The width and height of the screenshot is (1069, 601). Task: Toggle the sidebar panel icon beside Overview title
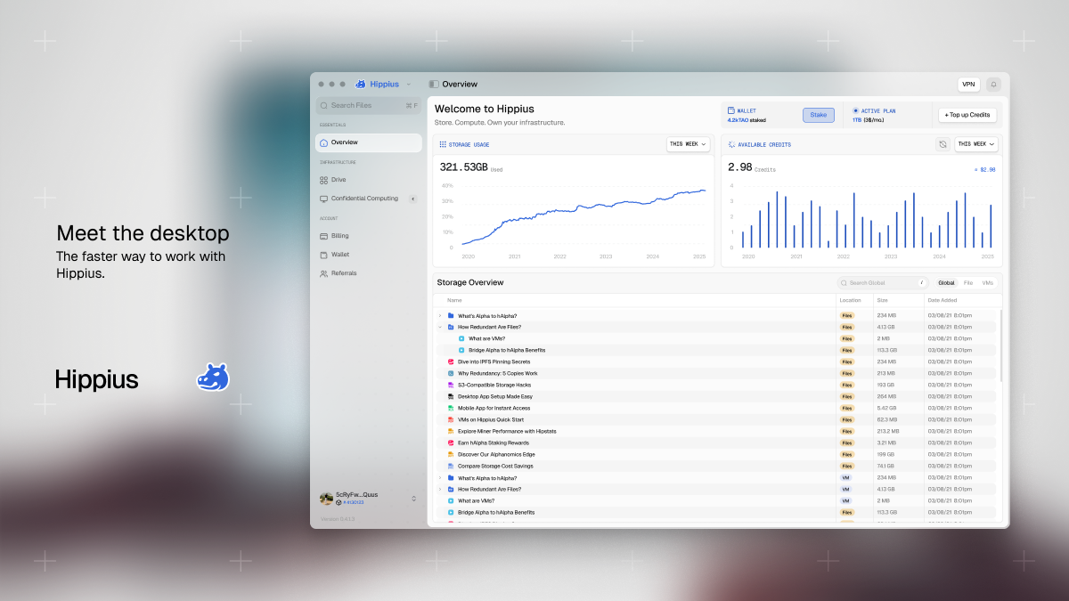[434, 84]
